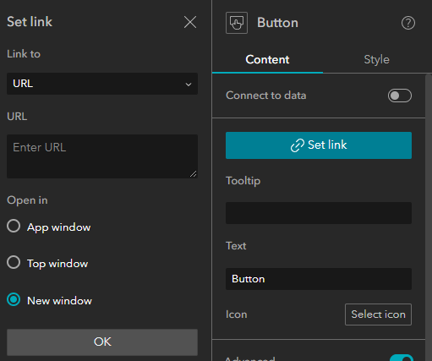Click the Enter URL text field
The width and height of the screenshot is (432, 361).
[102, 156]
